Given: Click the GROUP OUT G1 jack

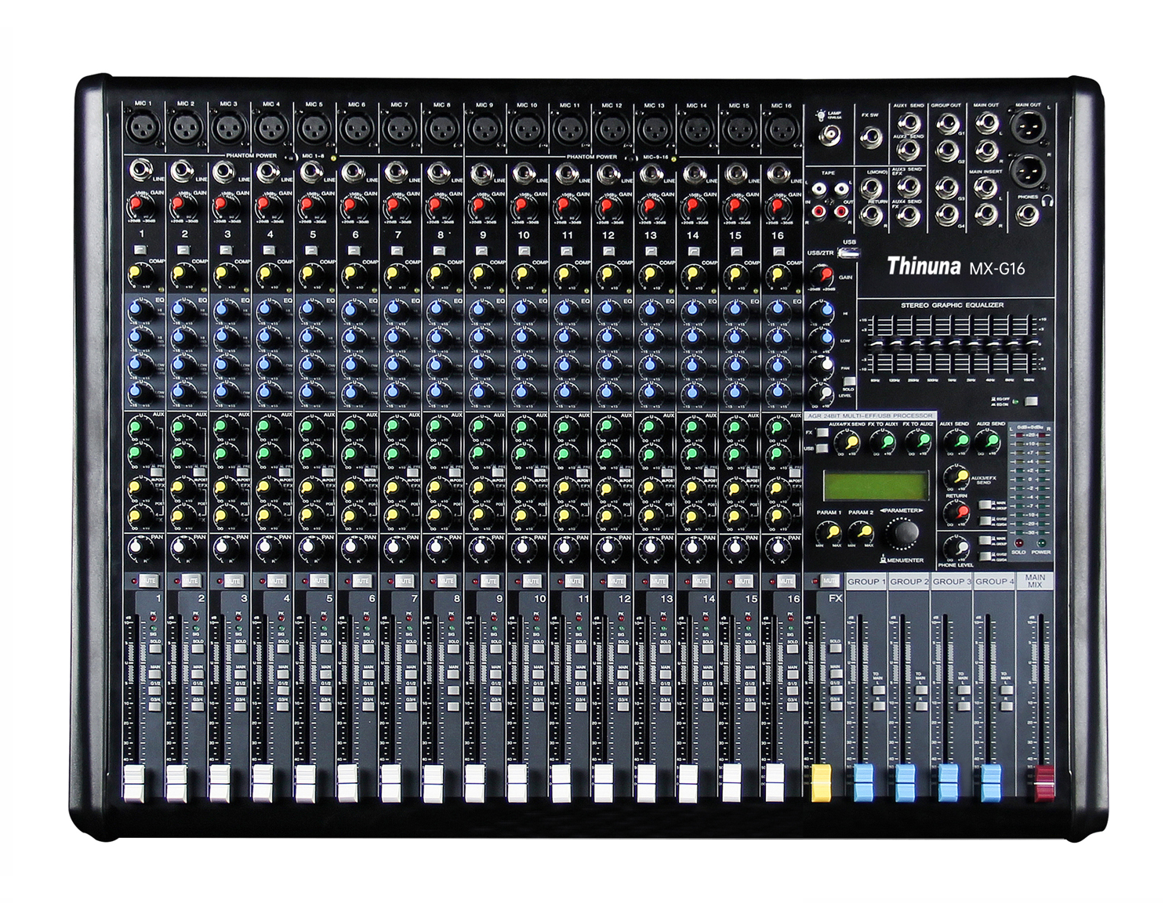Looking at the screenshot, I should (x=948, y=124).
